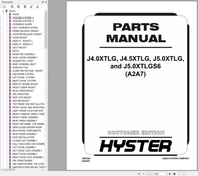Go to AIR CONDITIONING bookmark

click(x=22, y=161)
